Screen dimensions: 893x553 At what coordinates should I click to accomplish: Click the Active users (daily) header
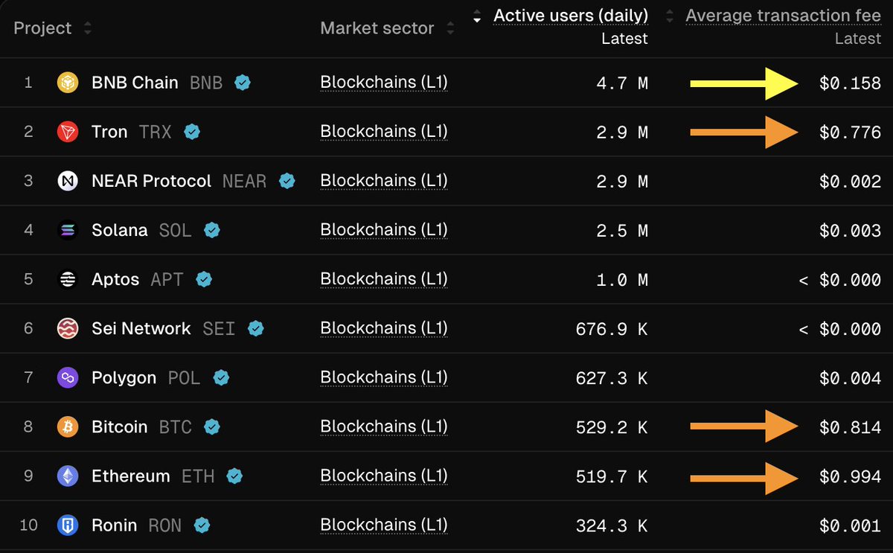click(571, 16)
